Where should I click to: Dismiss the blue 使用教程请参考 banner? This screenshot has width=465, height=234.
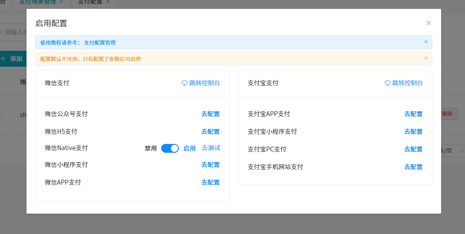coord(426,42)
